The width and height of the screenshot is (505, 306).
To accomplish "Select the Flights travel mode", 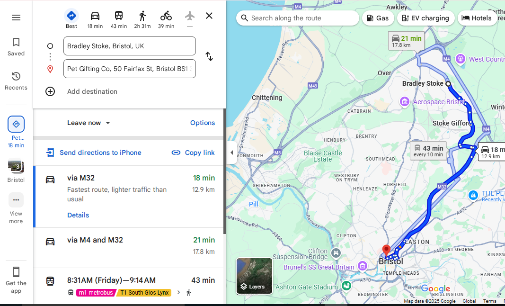I will coord(190,19).
